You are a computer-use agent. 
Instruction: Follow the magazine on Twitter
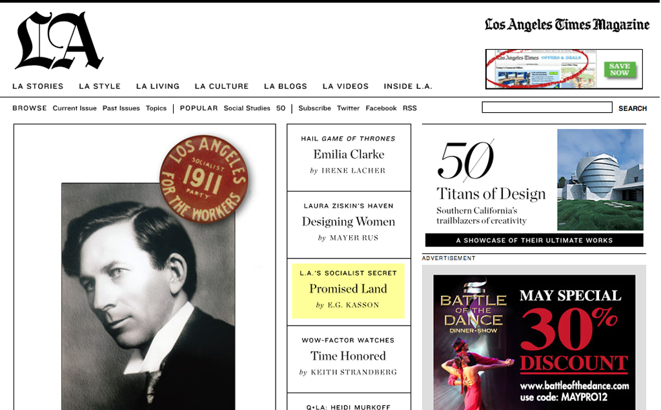pos(349,108)
